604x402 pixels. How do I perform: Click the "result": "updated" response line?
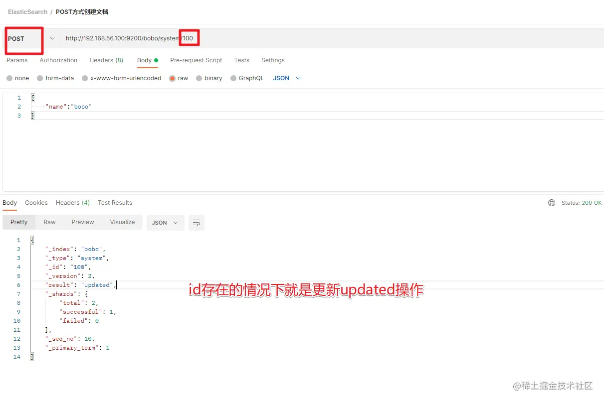pos(81,285)
